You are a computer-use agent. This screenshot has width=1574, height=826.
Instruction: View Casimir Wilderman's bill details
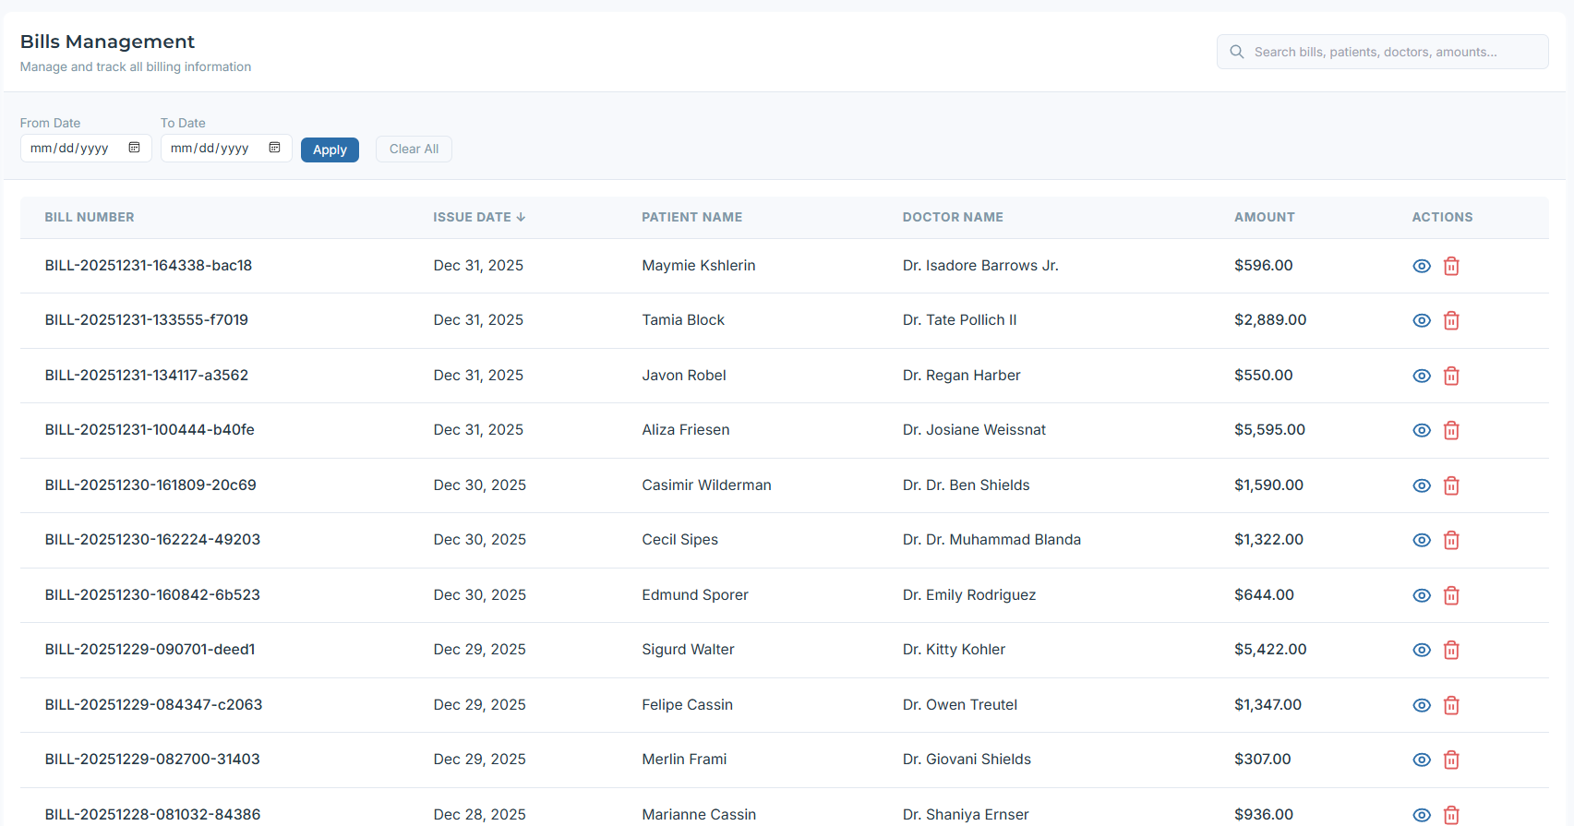1422,485
